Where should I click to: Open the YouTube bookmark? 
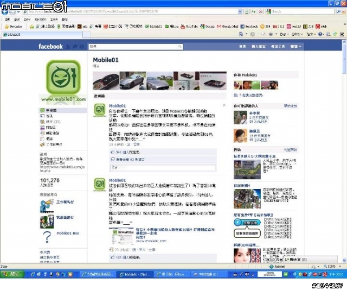[x=189, y=27]
